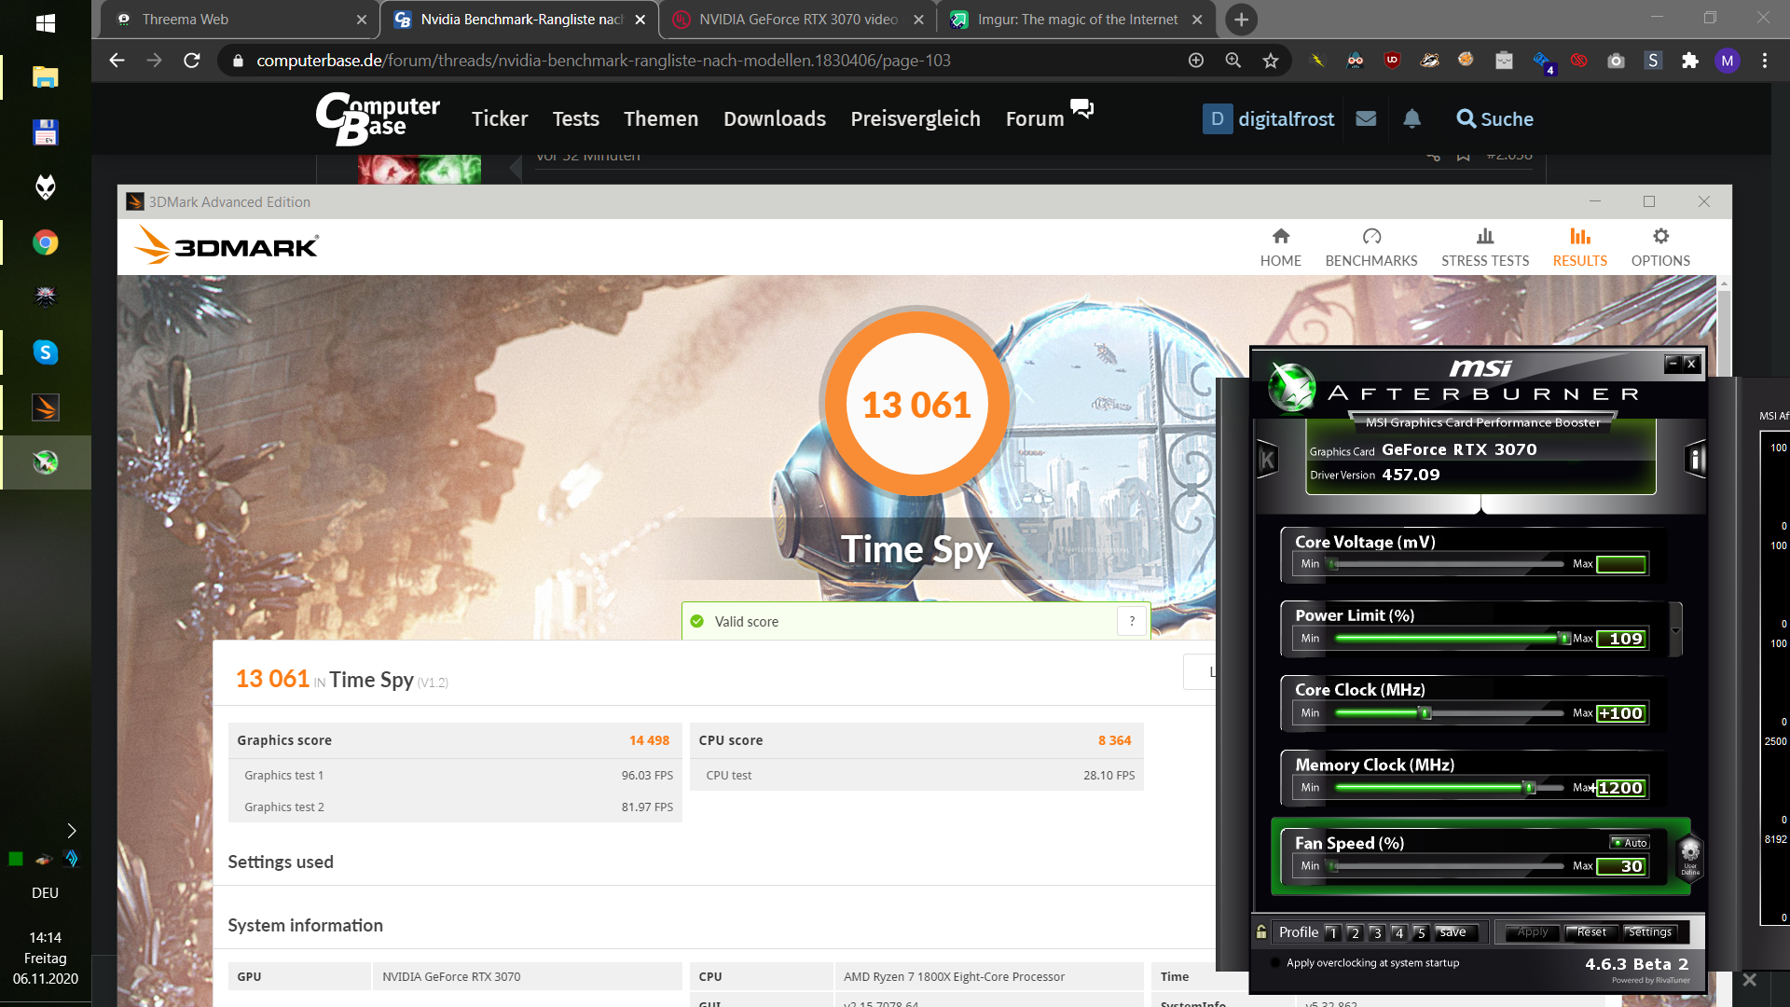Toggle Auto fan speed
Image resolution: width=1790 pixels, height=1007 pixels.
(x=1630, y=843)
